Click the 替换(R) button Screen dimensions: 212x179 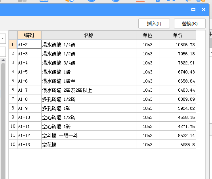click(x=190, y=24)
